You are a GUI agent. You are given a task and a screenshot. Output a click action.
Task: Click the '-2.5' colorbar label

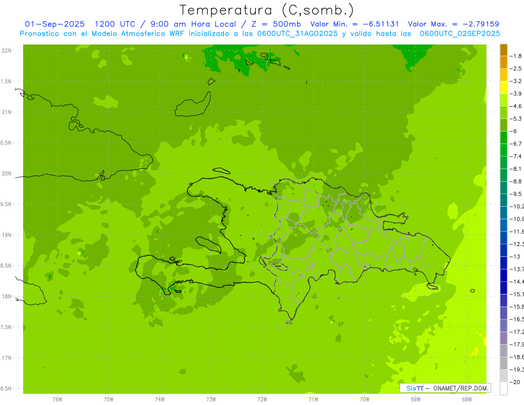(516, 69)
